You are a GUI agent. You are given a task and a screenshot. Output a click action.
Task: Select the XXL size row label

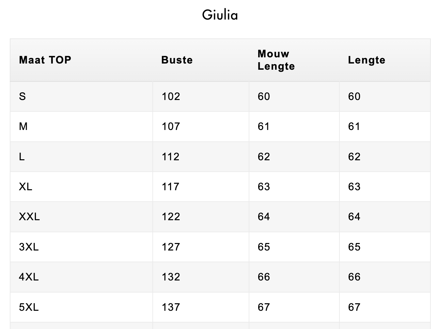(x=29, y=217)
